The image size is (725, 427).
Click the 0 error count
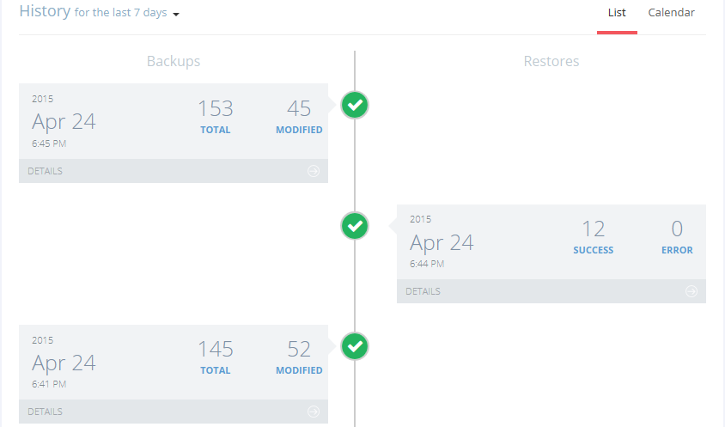click(x=677, y=229)
